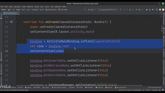The width and height of the screenshot is (165, 93).
Task: Open the Profiler tool window tab
Action: click(x=37, y=87)
